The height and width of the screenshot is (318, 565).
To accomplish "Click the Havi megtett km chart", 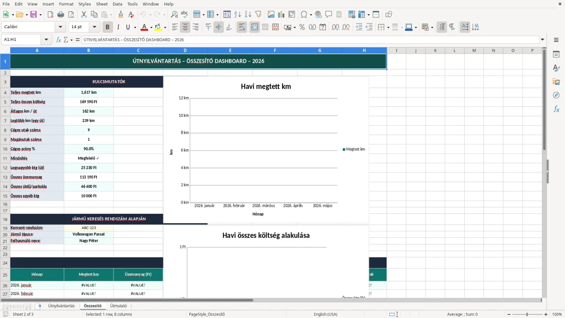I will pyautogui.click(x=266, y=150).
